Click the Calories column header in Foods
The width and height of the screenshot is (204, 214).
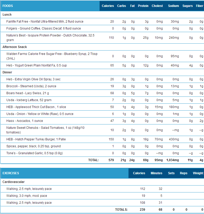[108, 6]
